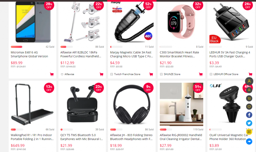This screenshot has width=256, height=152.
Task: Click cart icon for C300 SmartWatch
Action: coord(201,74)
